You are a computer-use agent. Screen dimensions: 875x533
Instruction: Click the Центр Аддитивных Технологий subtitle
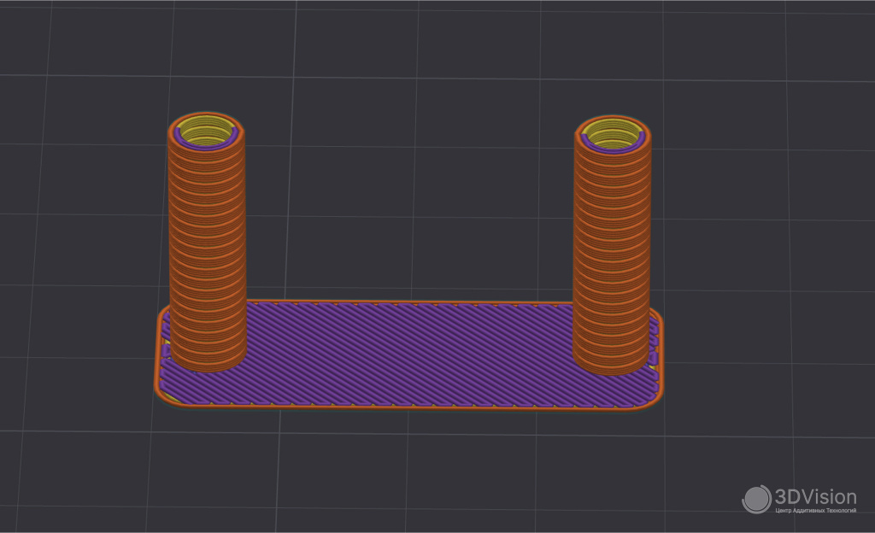814,511
